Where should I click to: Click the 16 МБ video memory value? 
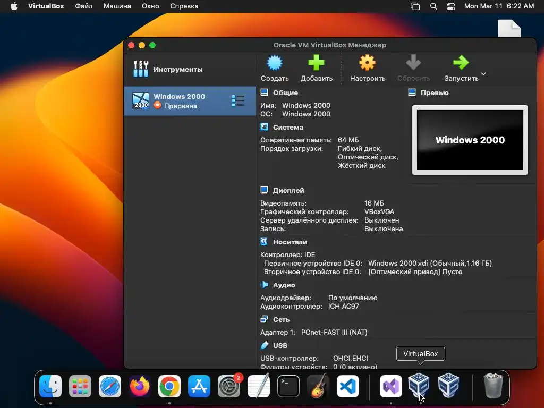pos(374,203)
